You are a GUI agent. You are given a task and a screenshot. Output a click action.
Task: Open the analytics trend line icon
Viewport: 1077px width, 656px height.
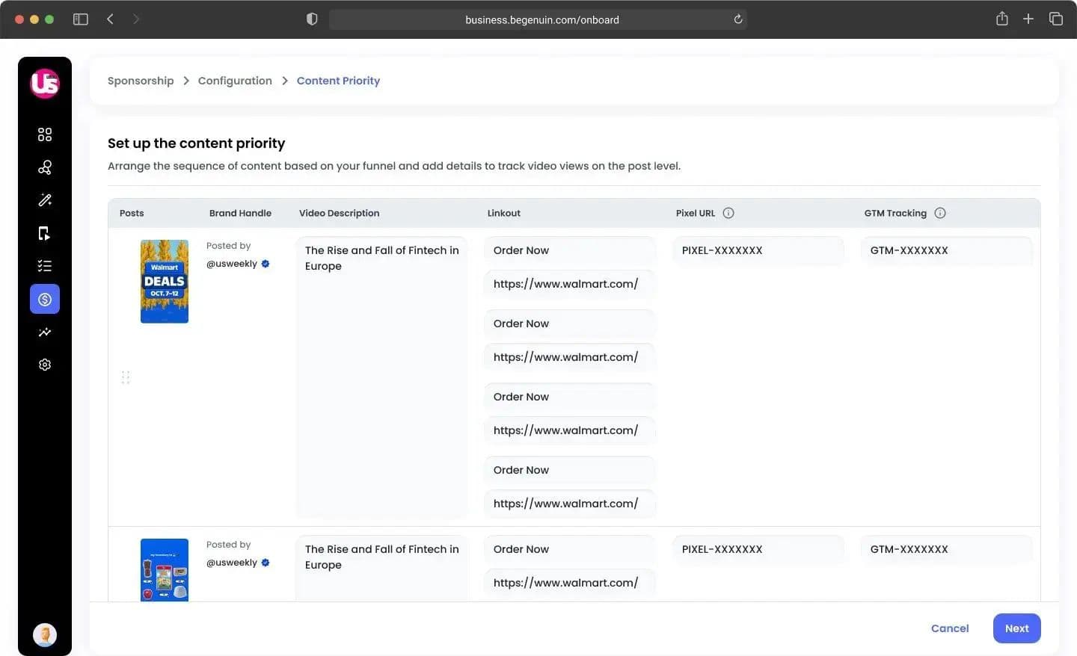(x=45, y=332)
